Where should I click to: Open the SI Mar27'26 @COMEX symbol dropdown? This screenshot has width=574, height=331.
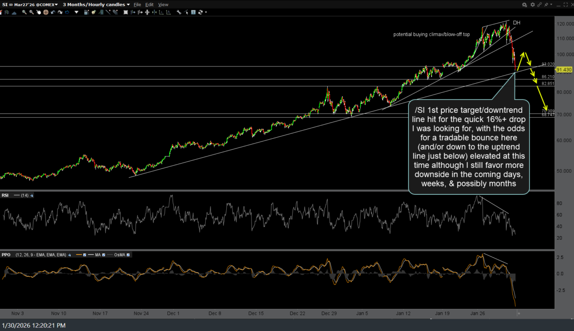pos(30,4)
